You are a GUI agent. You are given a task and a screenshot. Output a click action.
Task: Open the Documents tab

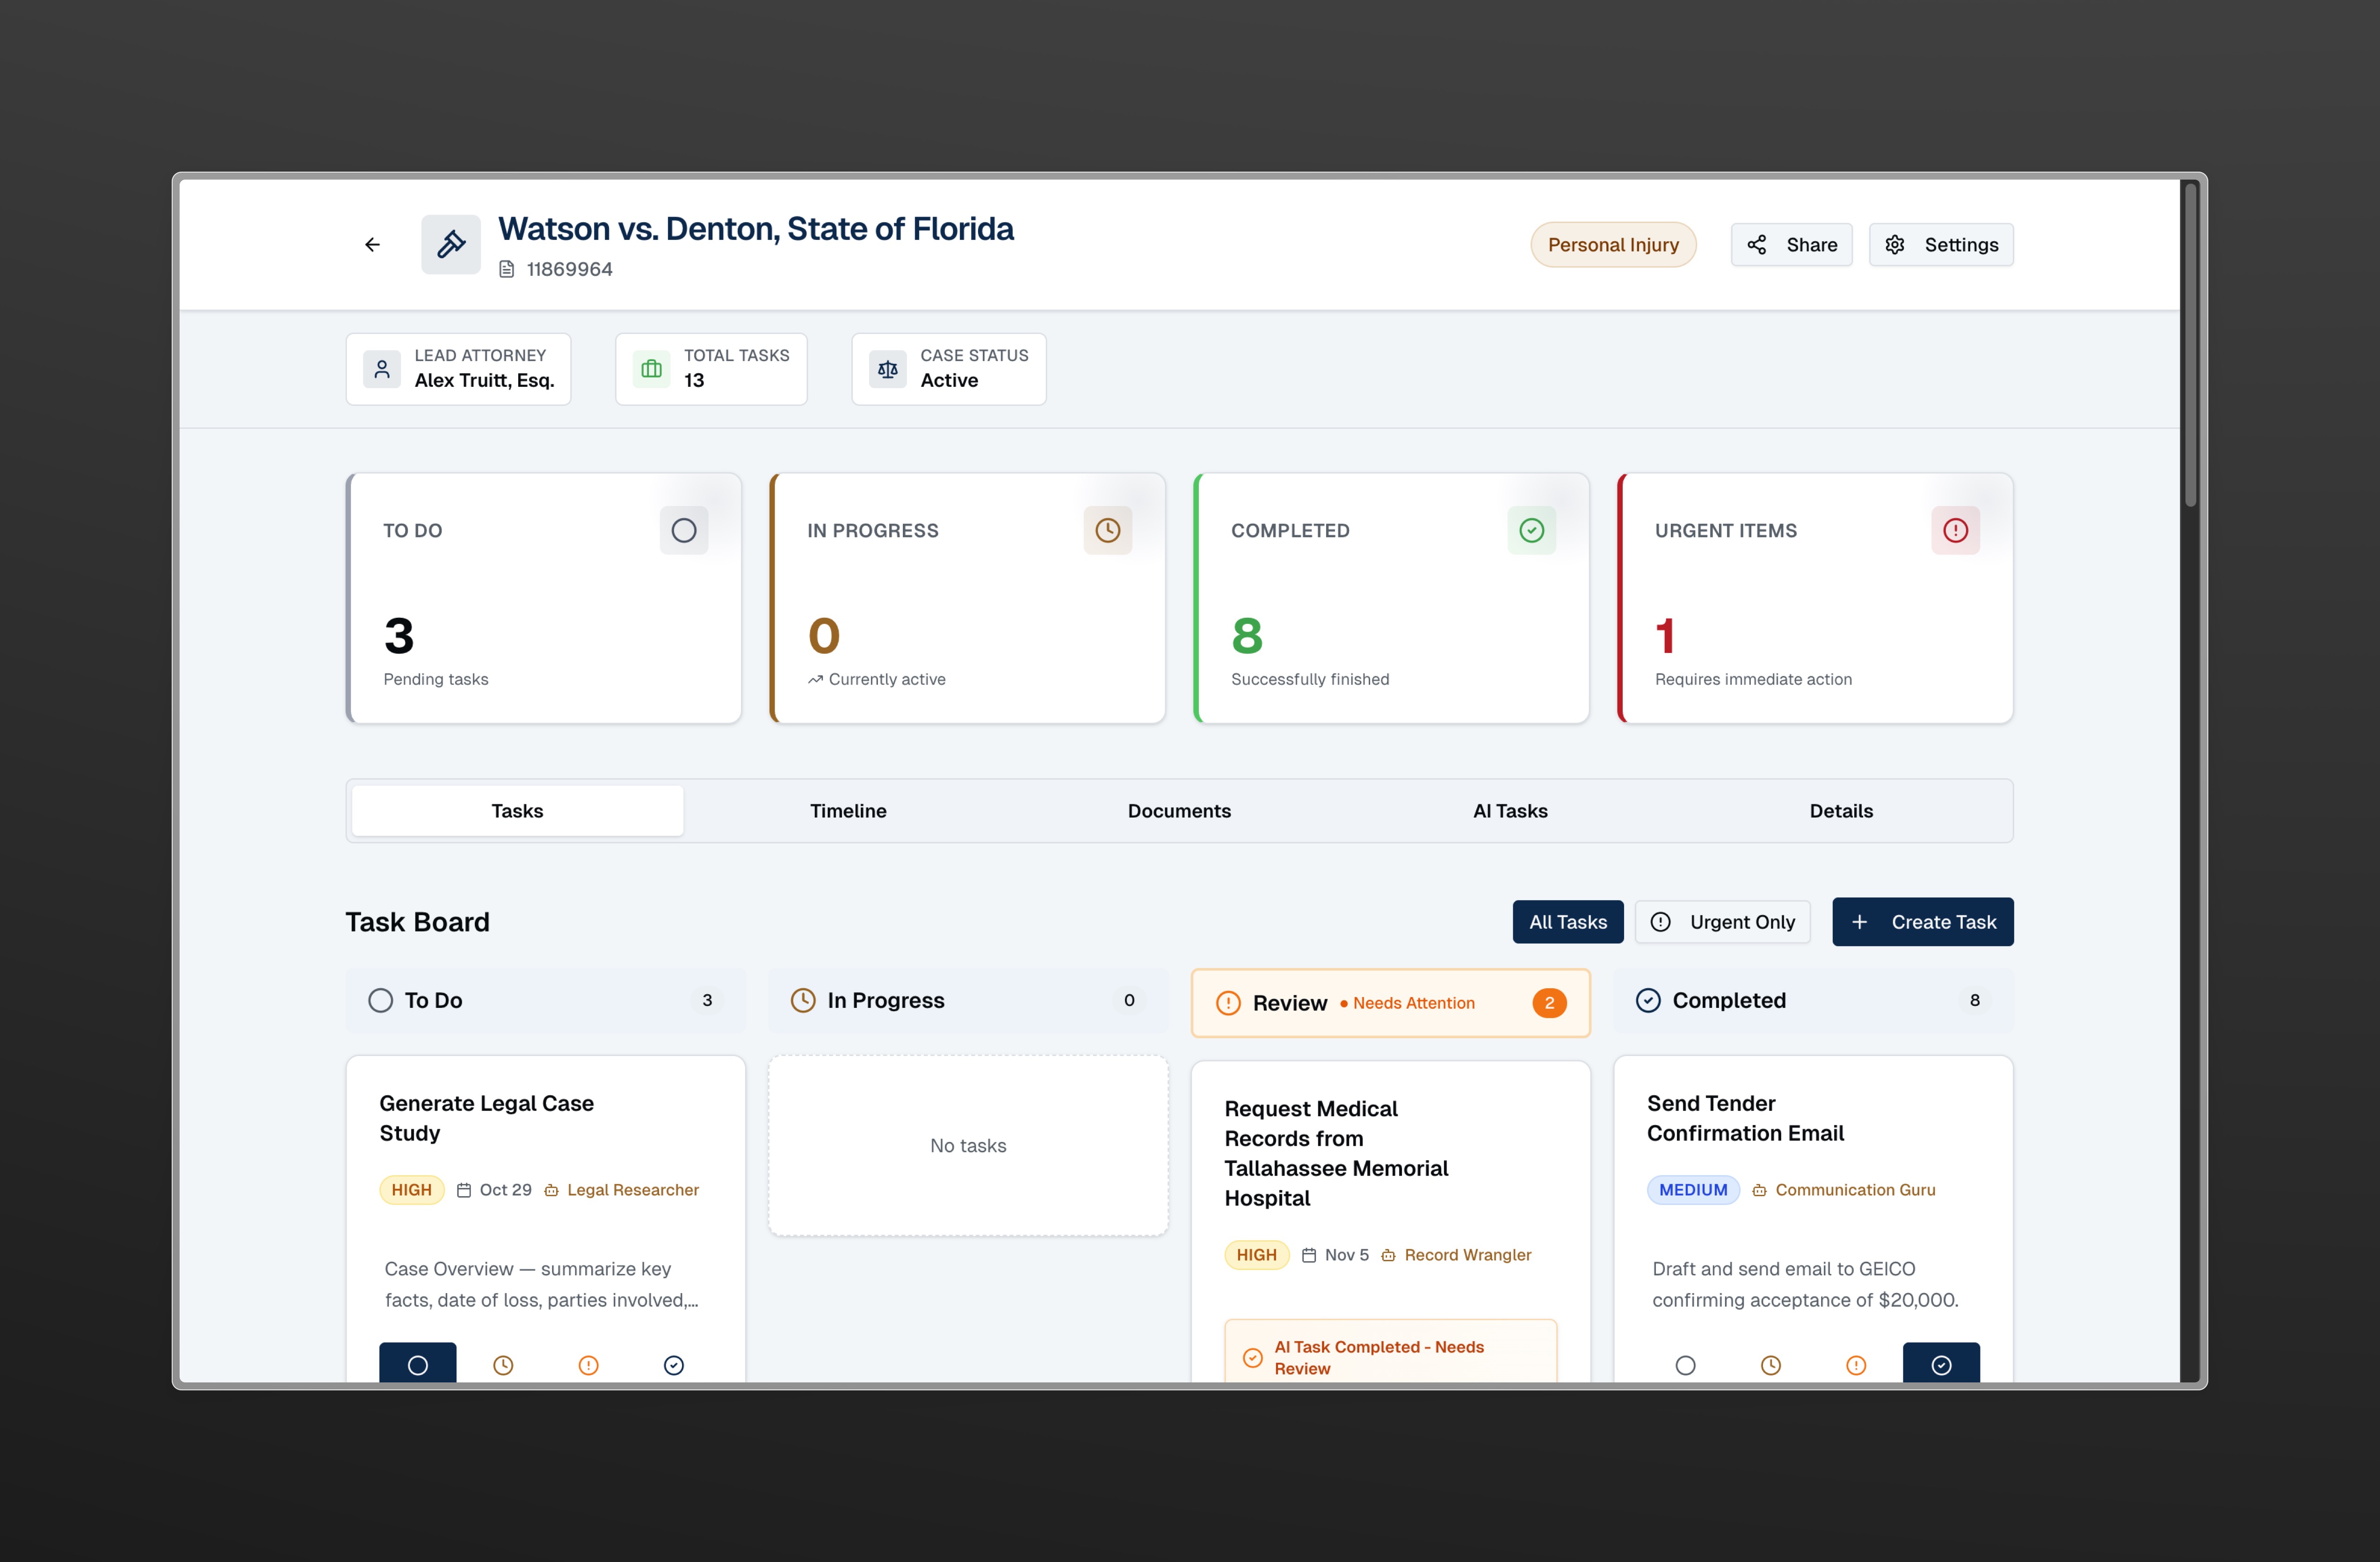coord(1179,811)
